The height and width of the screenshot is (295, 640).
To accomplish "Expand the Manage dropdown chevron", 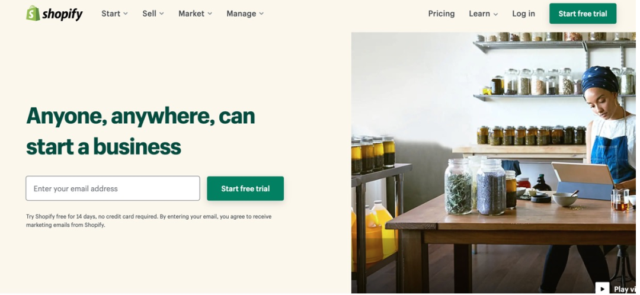I will [261, 14].
